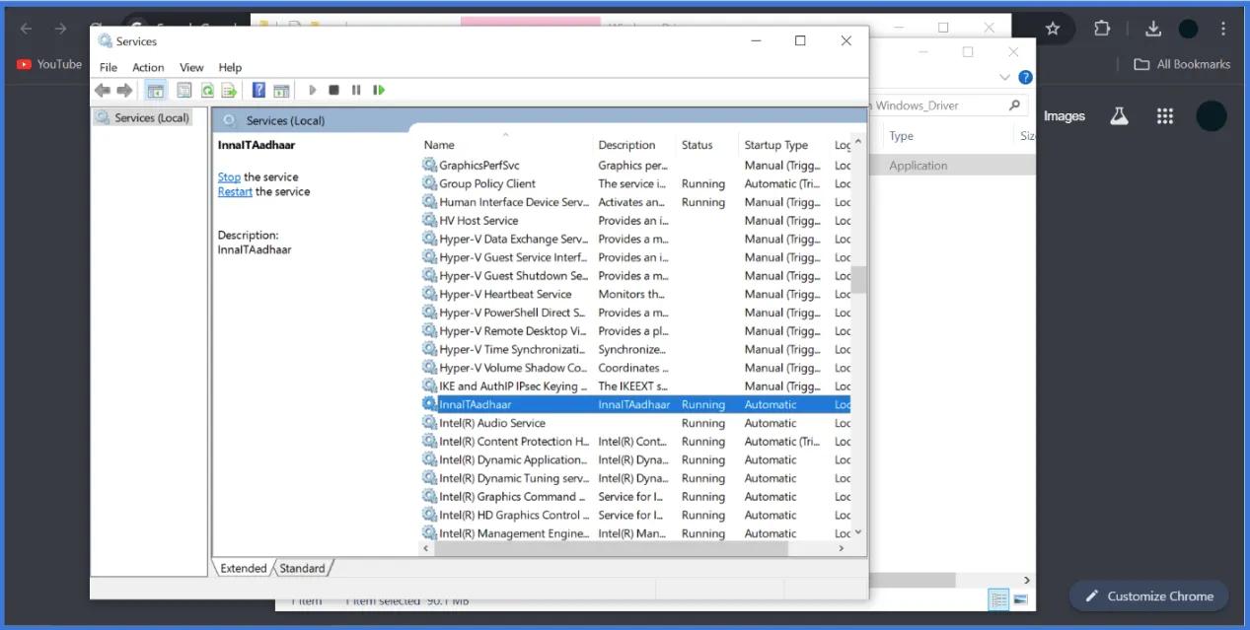Click the services list vertical scrollbar thumb
Screen dimensions: 1250x630
pos(858,280)
